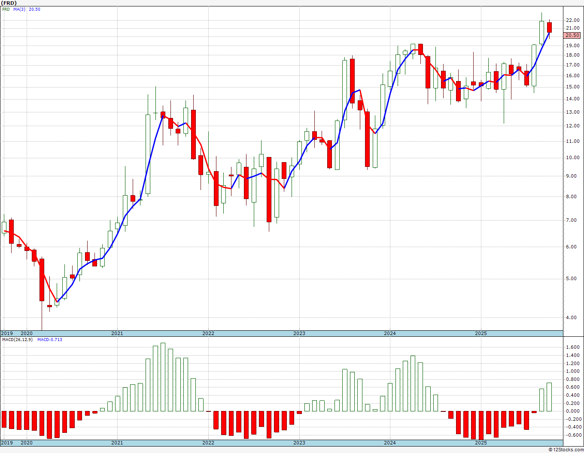Select the 1.200 MACD axis label
The height and width of the screenshot is (453, 584).
[x=572, y=364]
